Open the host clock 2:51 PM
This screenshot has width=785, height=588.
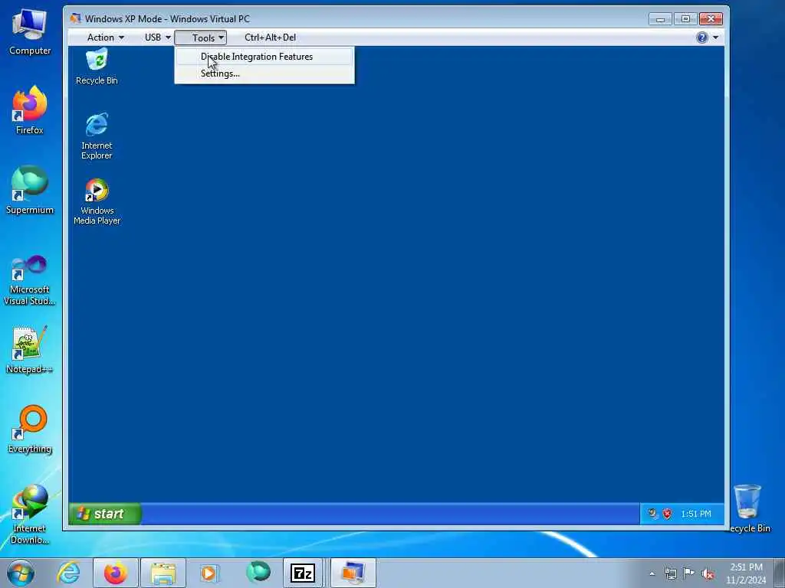point(746,573)
